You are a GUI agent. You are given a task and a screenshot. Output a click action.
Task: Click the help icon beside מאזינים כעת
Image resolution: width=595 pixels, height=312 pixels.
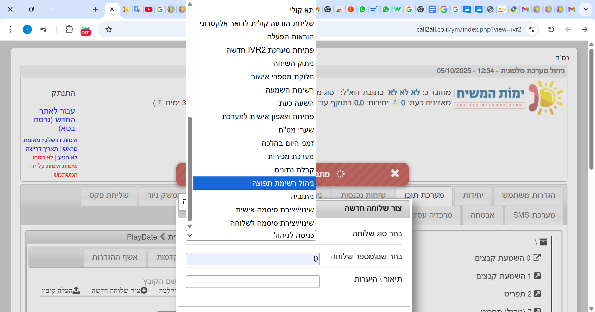394,102
